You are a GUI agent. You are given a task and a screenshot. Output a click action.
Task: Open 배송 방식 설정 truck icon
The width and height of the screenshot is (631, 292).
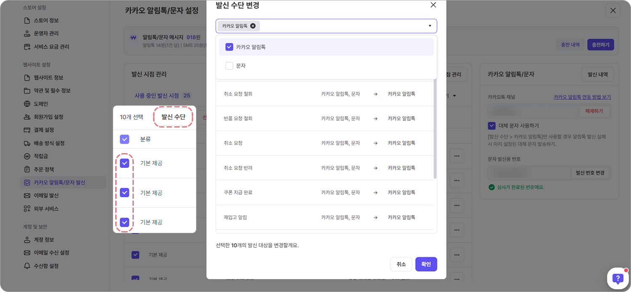point(27,143)
